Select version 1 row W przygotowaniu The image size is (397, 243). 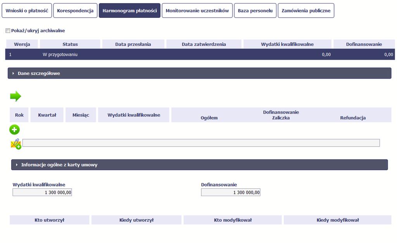coord(200,54)
